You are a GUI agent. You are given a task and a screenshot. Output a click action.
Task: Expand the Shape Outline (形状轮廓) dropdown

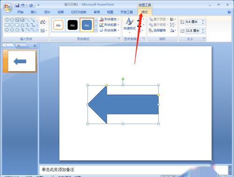pyautogui.click(x=110, y=25)
